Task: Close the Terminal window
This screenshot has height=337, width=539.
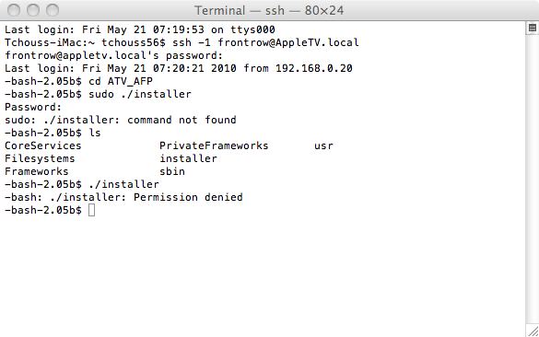Action: [x=14, y=10]
